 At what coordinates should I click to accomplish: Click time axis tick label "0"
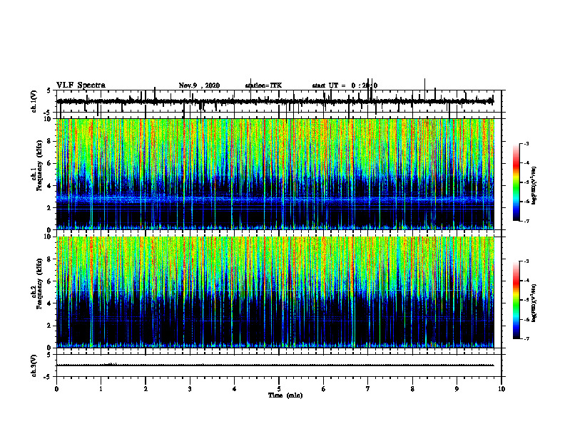click(x=56, y=389)
